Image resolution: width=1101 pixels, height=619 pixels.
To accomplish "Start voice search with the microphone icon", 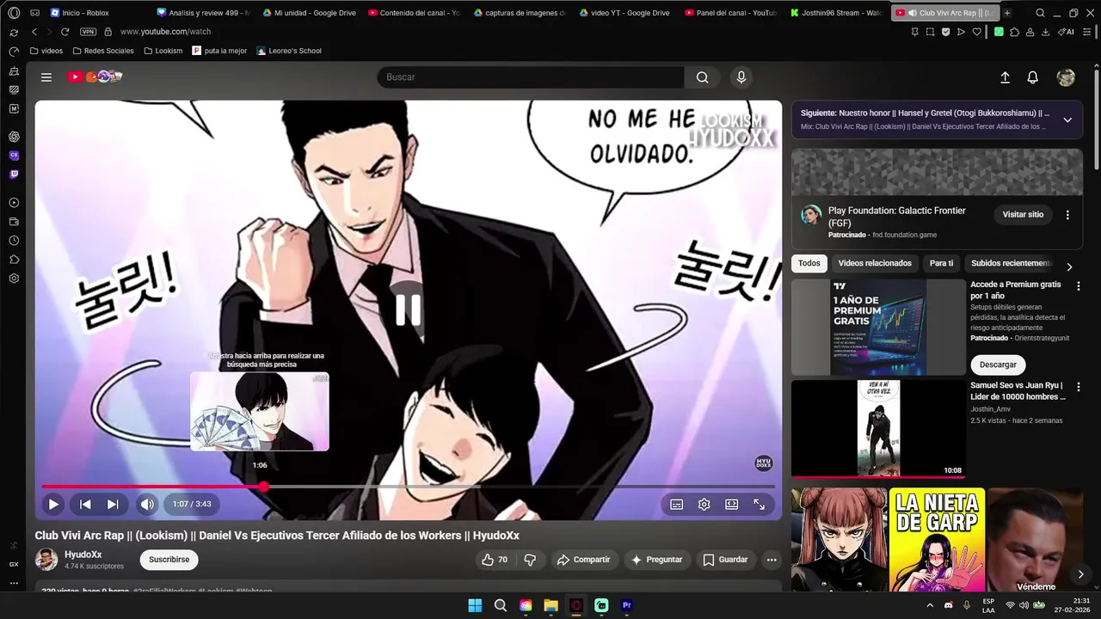I will click(741, 77).
